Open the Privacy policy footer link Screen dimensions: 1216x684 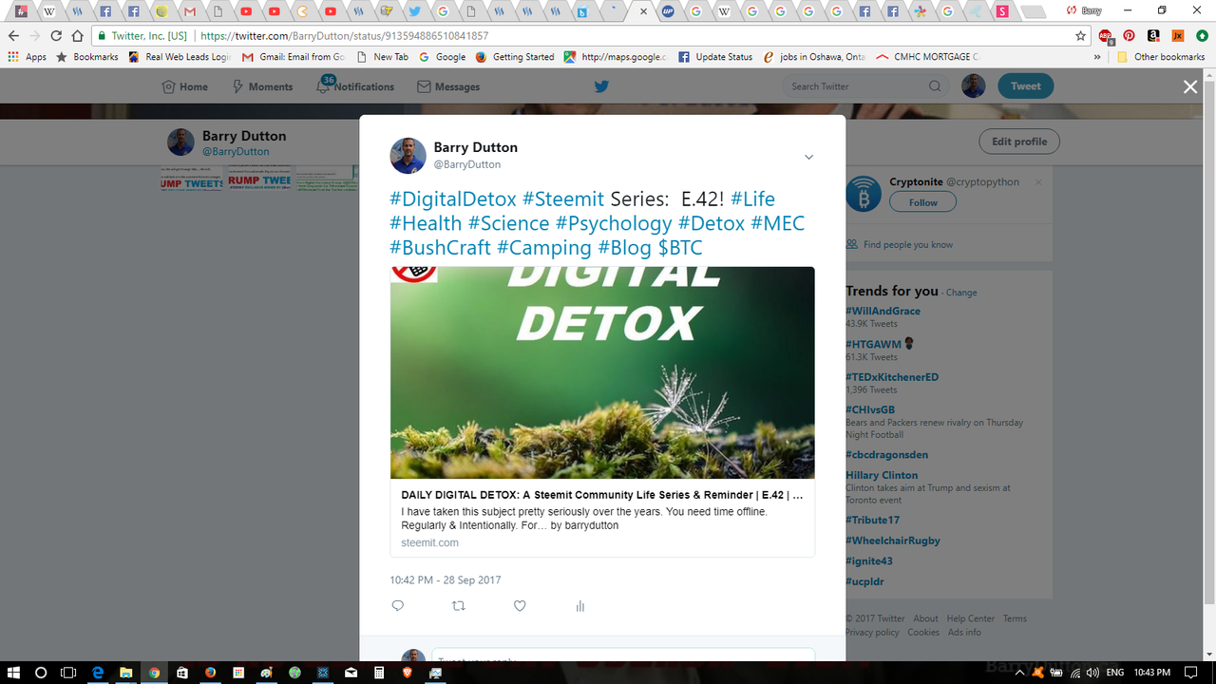872,633
